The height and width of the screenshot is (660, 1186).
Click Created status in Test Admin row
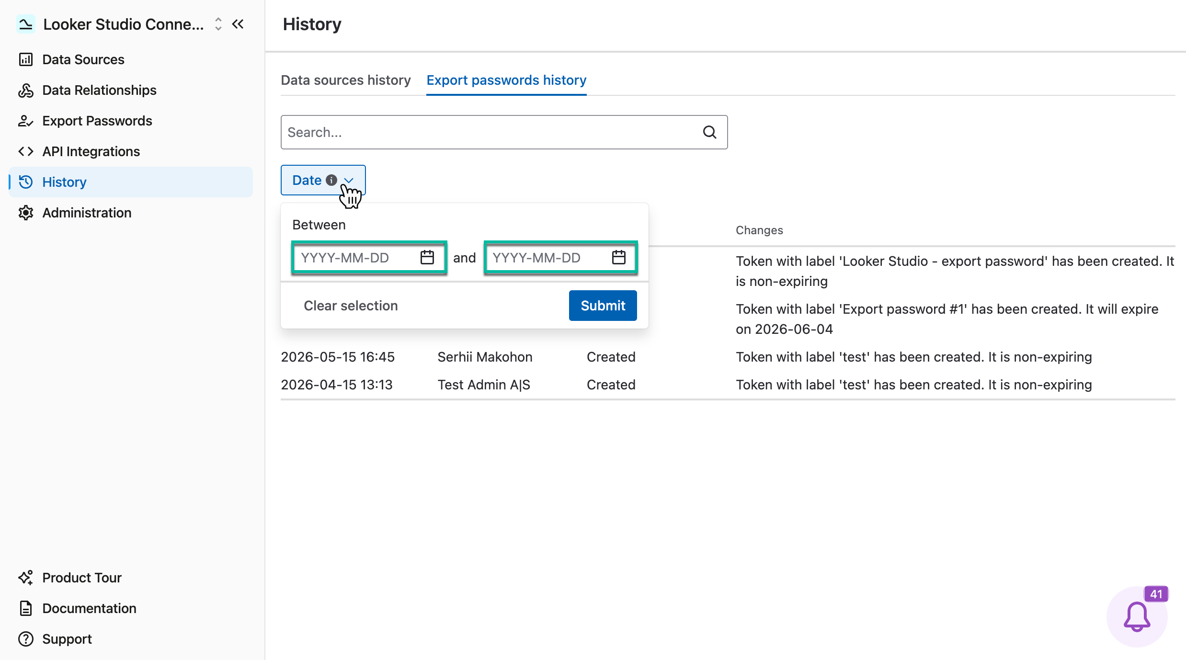(611, 385)
